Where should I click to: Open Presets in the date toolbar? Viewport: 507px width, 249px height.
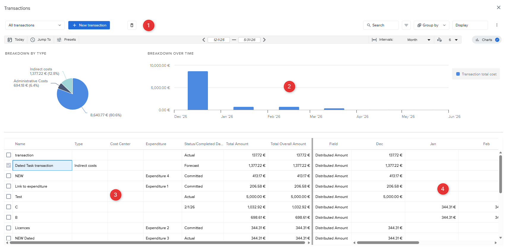[67, 40]
